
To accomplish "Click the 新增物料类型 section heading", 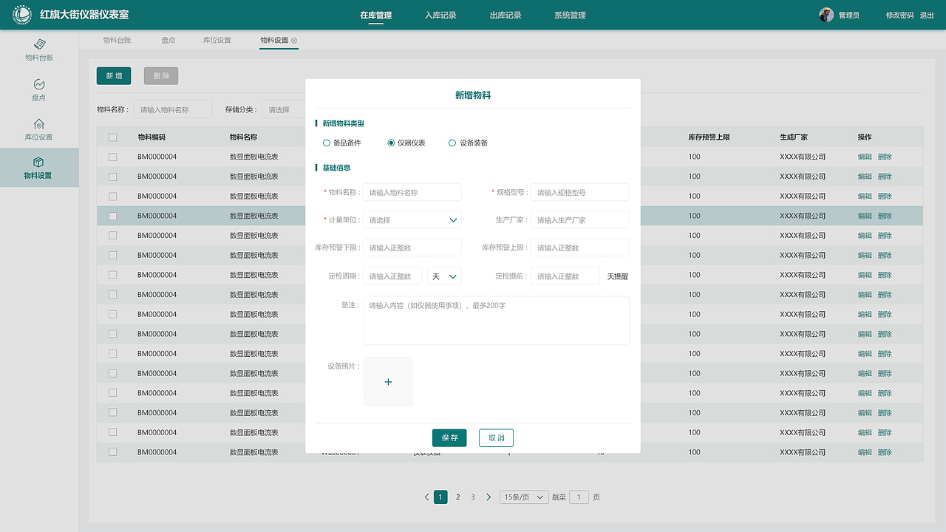I will [x=344, y=123].
